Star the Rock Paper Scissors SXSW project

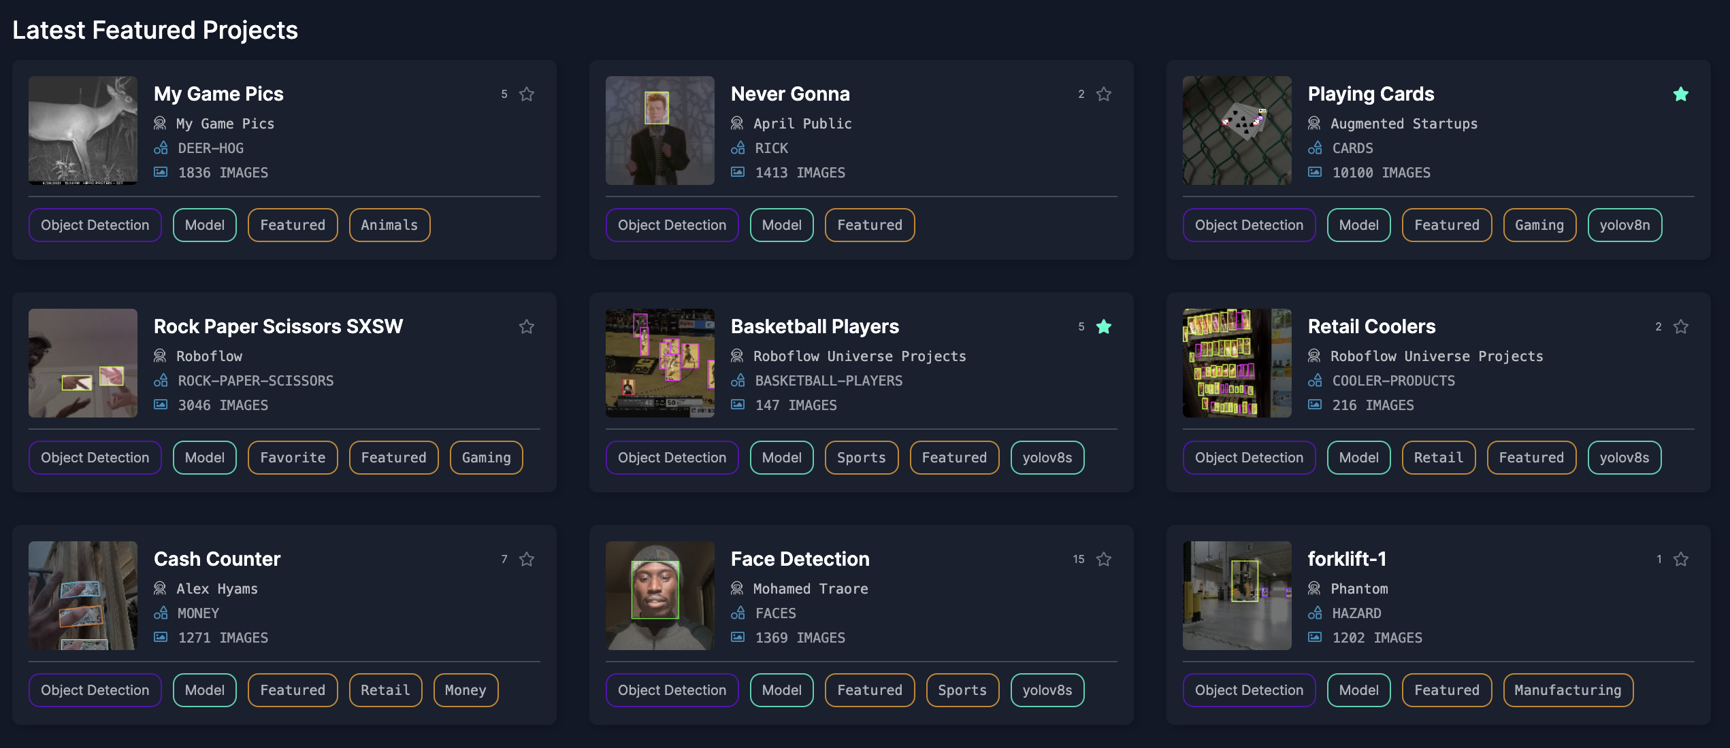[526, 326]
